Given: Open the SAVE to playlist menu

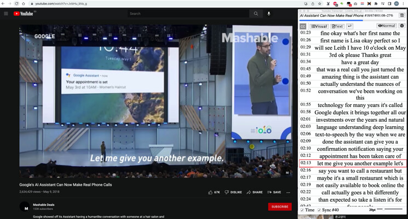Looking at the screenshot, I should click(x=274, y=192).
